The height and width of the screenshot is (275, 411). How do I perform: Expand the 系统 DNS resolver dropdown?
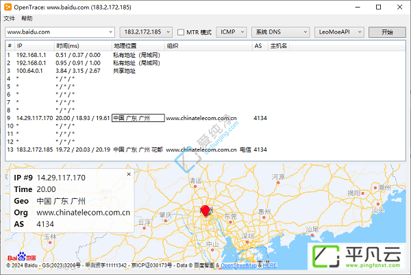tap(280, 32)
